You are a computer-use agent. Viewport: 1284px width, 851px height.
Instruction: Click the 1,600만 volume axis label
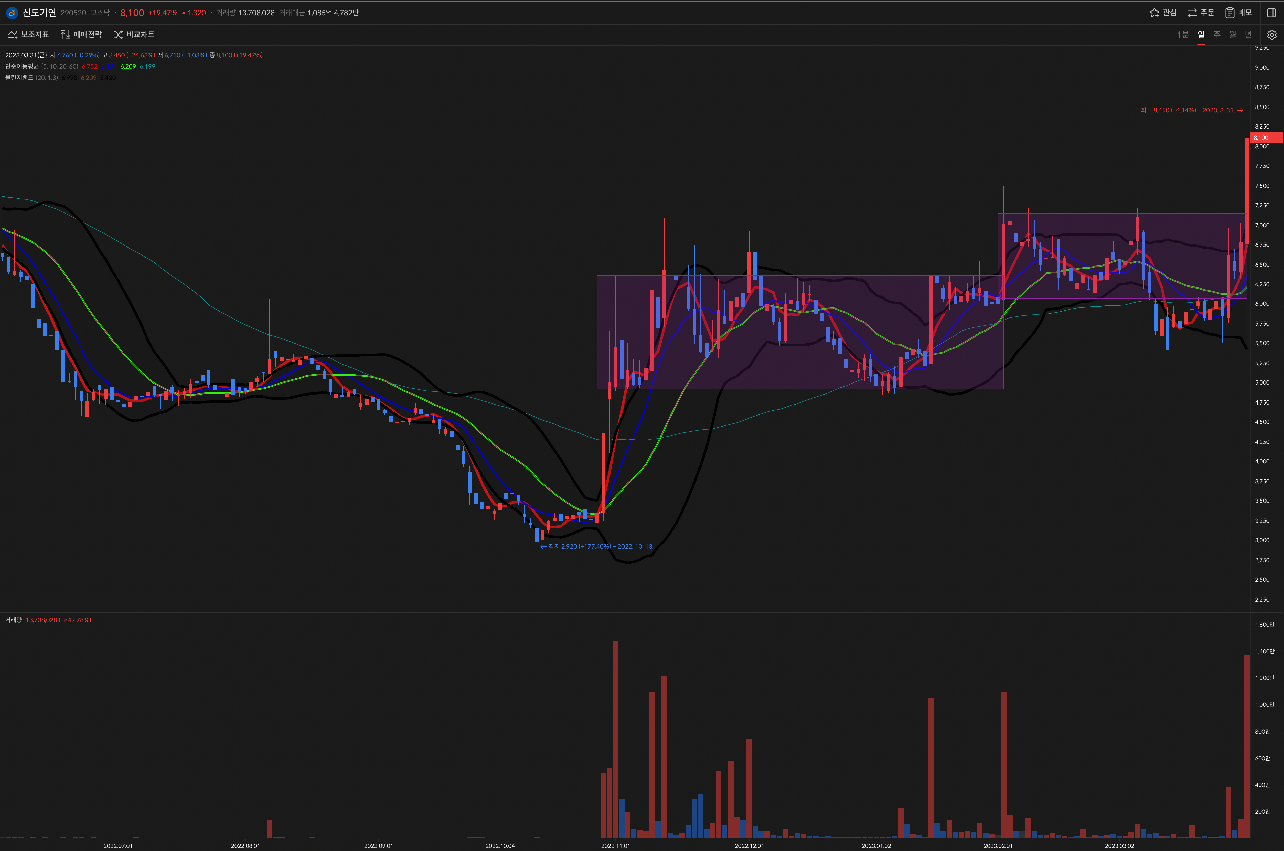tap(1265, 625)
